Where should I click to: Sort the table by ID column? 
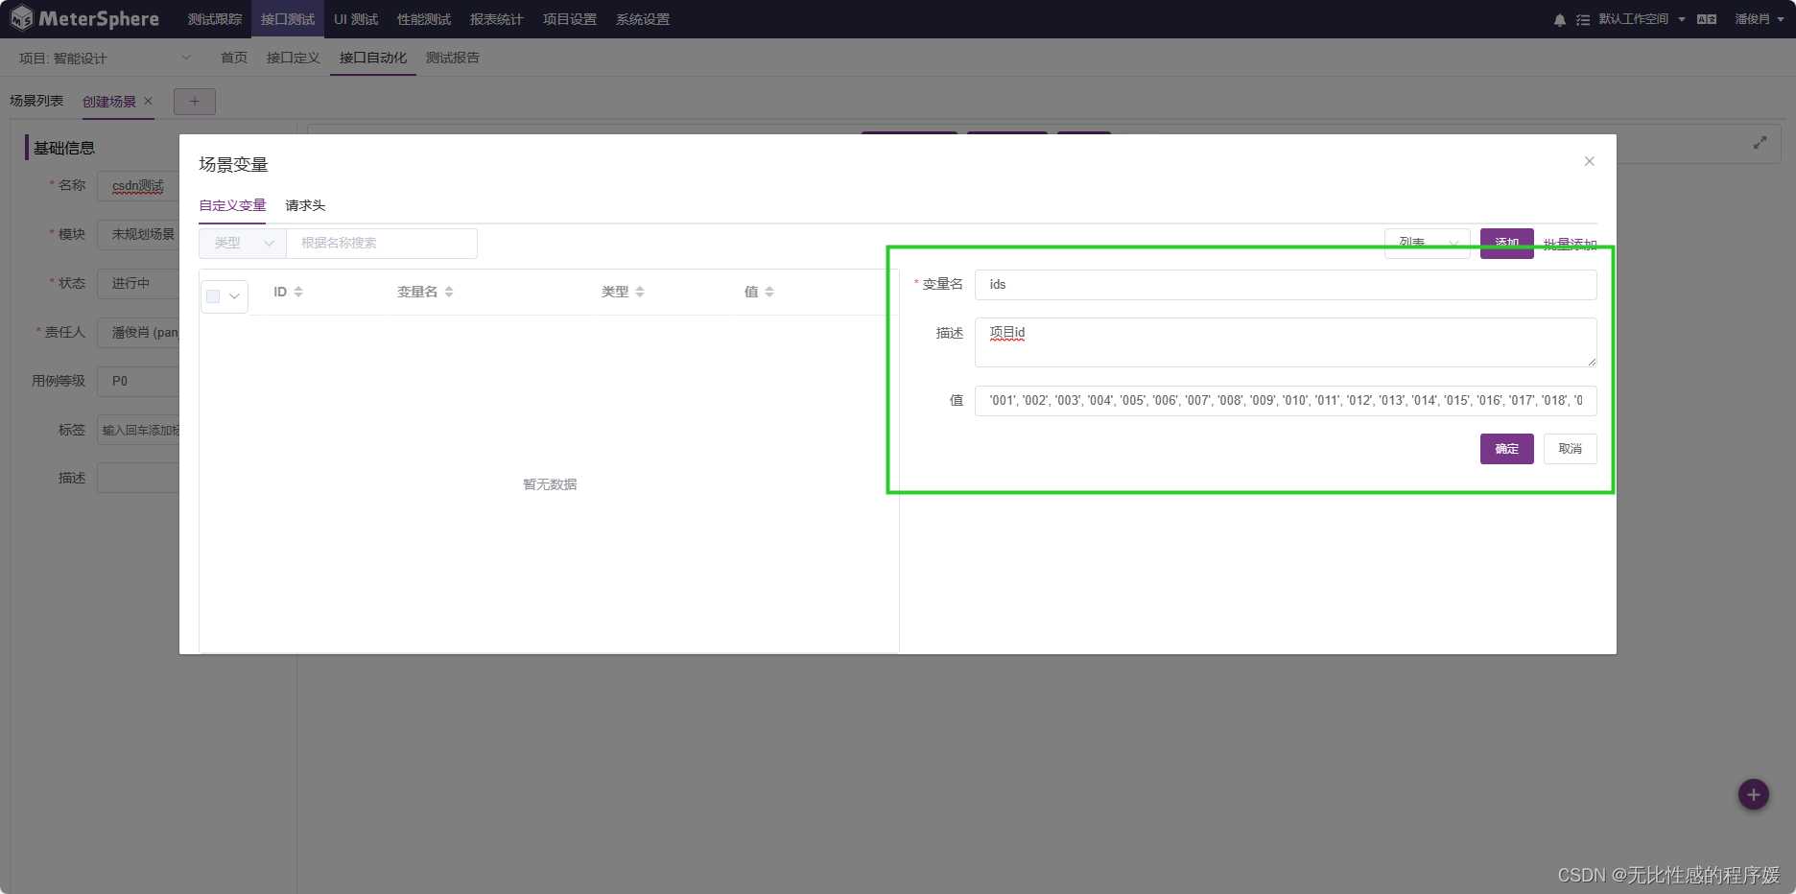pyautogui.click(x=298, y=292)
